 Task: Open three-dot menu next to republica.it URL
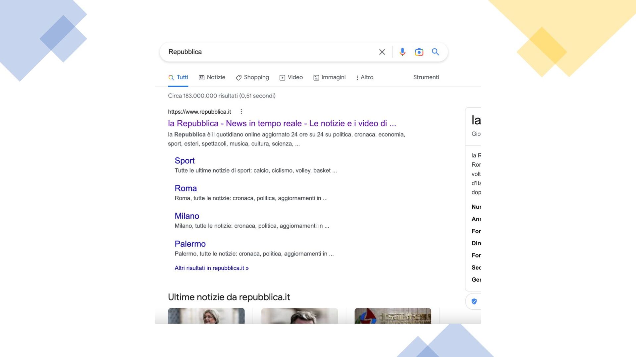point(241,112)
